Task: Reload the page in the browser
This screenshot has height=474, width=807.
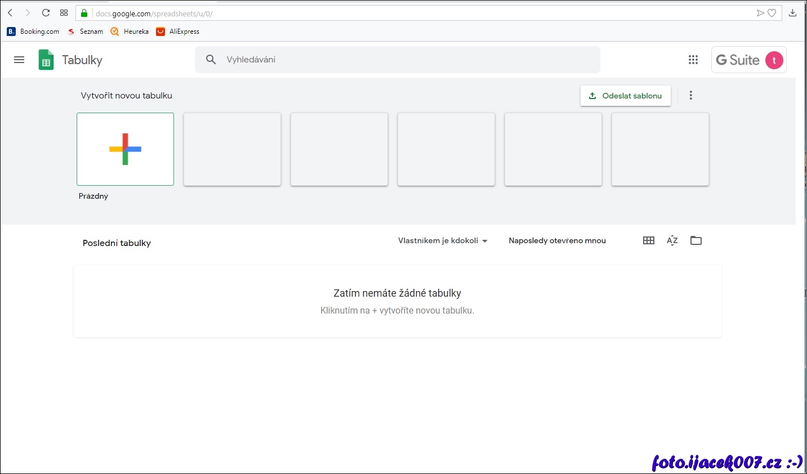Action: [x=46, y=13]
